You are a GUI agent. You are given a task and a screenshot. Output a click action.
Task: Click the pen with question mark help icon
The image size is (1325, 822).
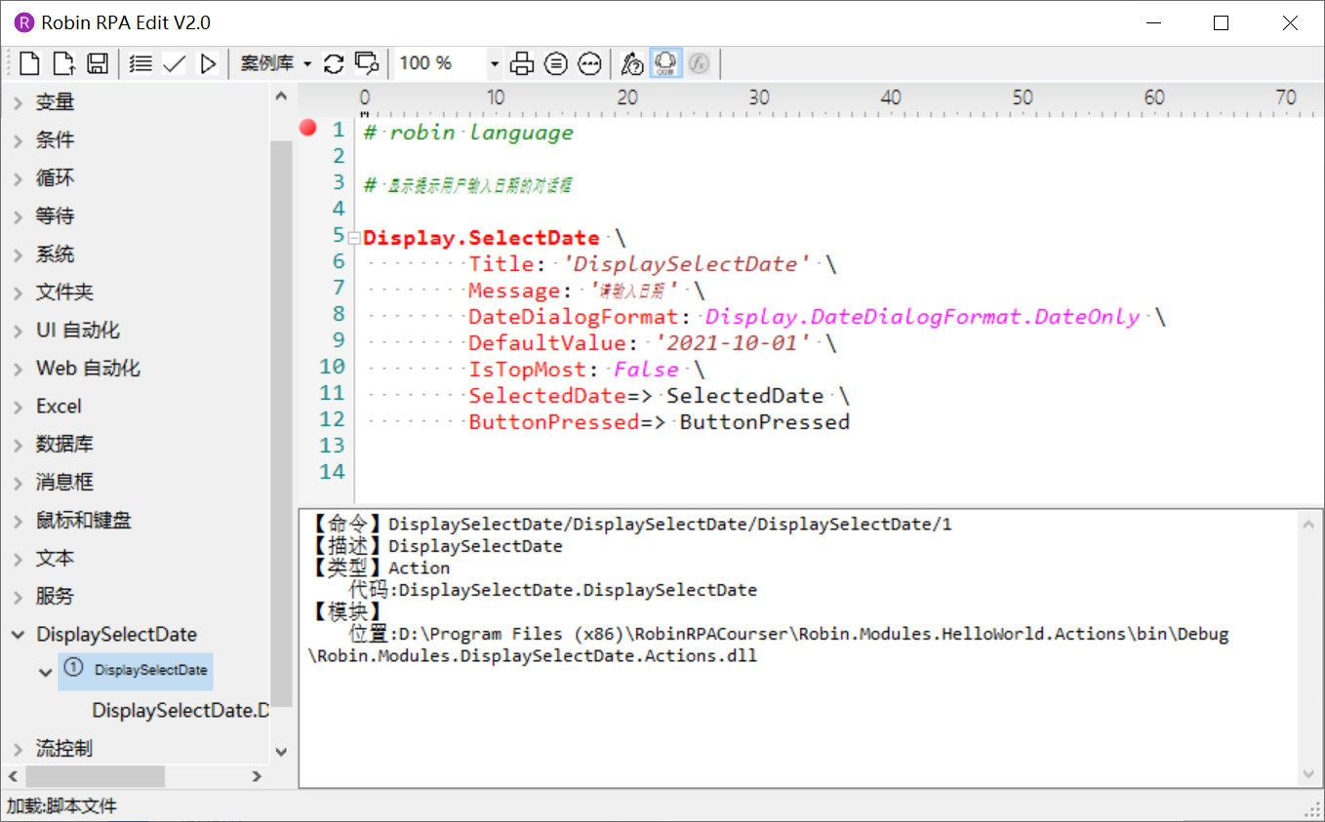click(632, 64)
